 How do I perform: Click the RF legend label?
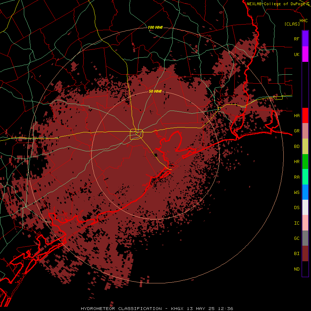tap(296, 39)
